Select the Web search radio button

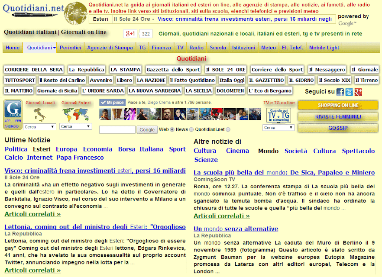[172, 129]
